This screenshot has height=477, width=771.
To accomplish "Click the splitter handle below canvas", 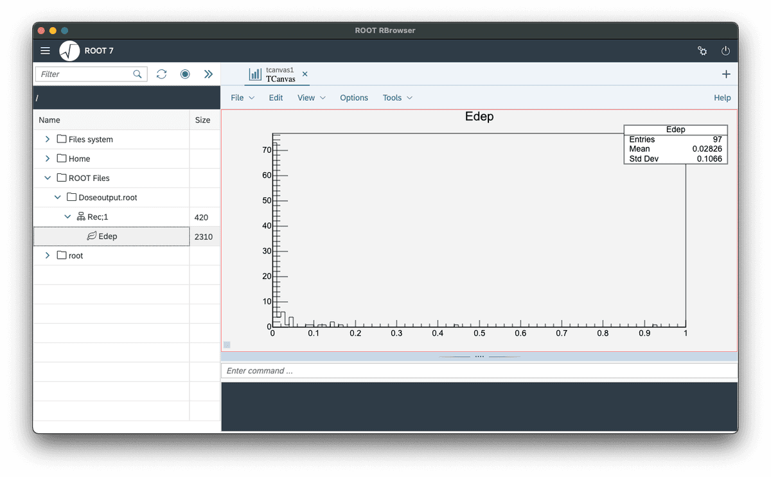I will coord(479,356).
